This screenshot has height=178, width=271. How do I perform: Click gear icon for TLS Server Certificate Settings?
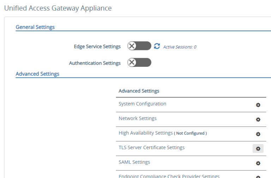point(258,149)
